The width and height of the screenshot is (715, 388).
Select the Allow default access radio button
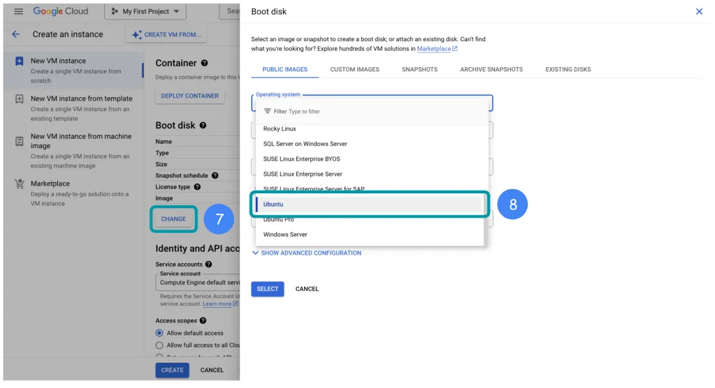159,333
